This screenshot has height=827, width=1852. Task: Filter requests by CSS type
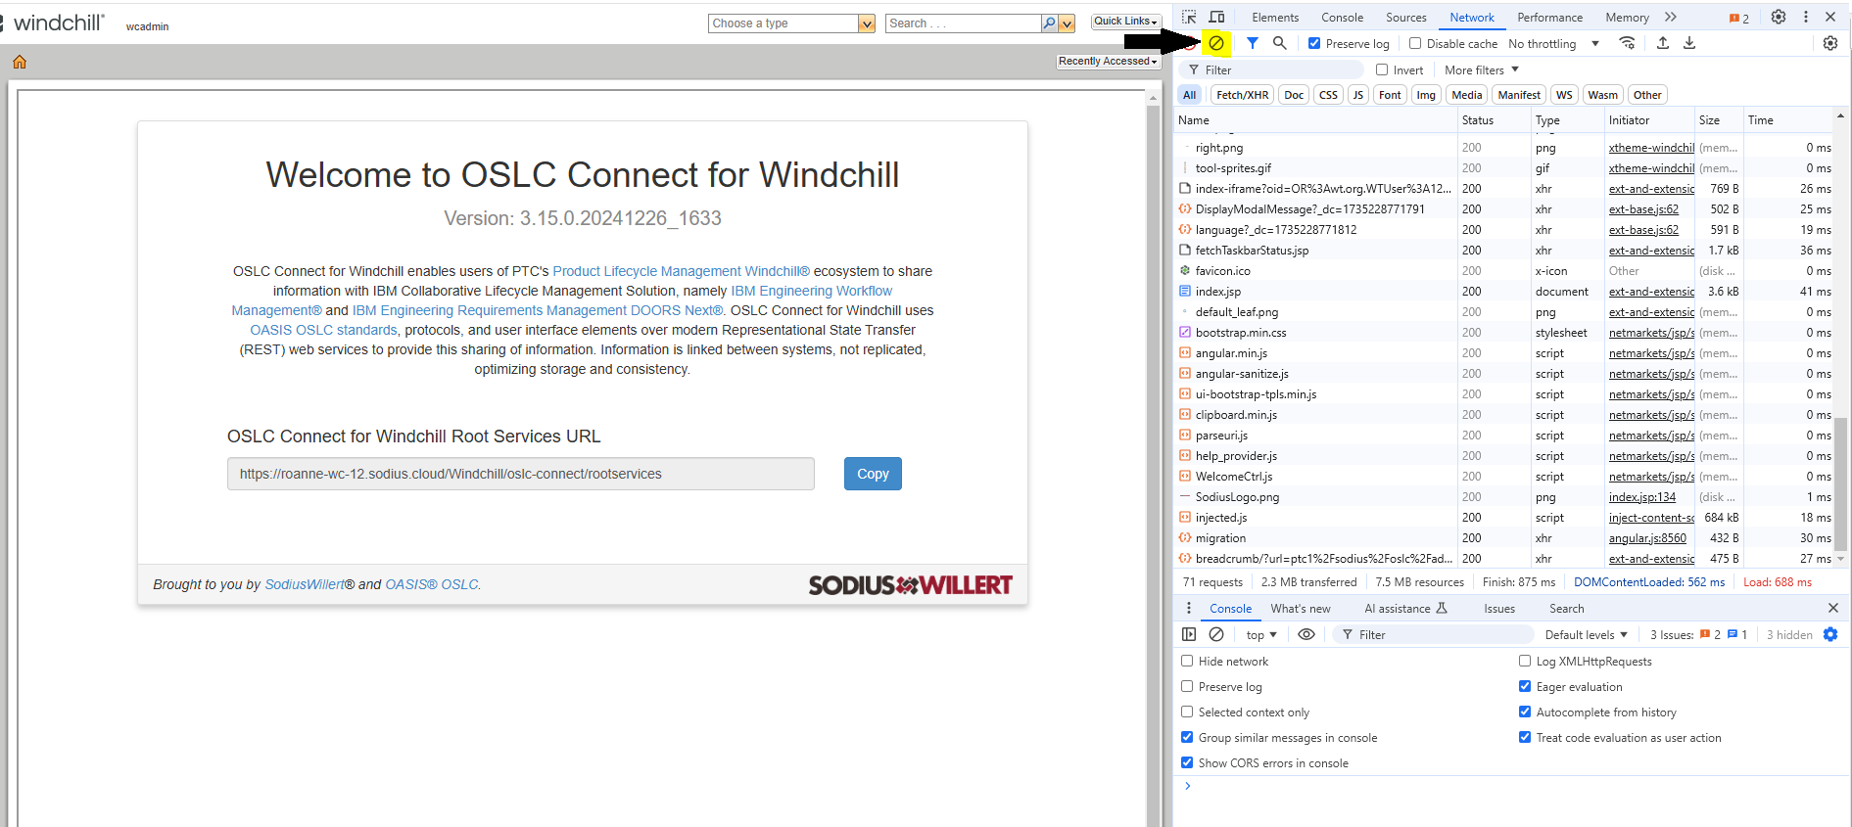pos(1328,95)
